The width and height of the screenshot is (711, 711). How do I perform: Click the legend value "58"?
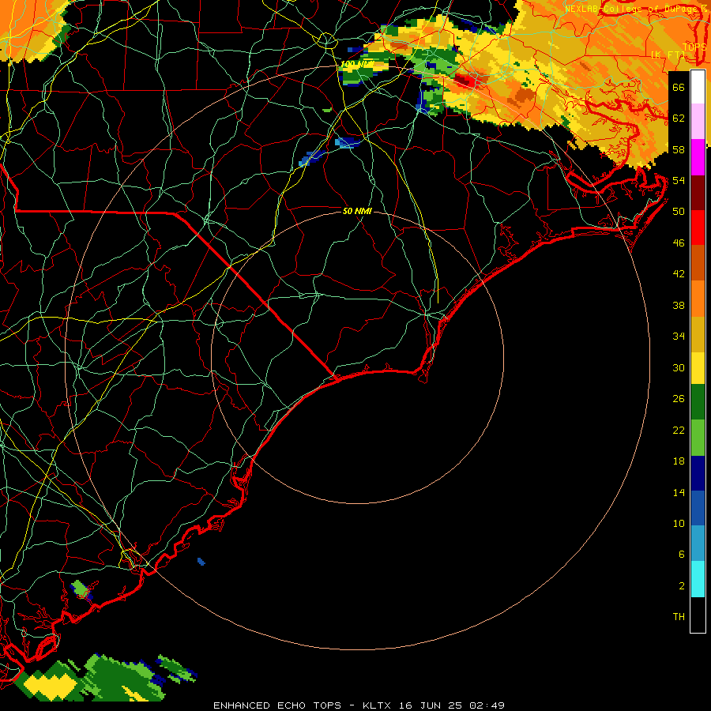click(x=679, y=149)
